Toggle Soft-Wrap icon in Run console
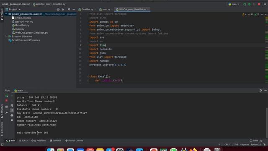The height and width of the screenshot is (151, 268). click(x=12, y=106)
